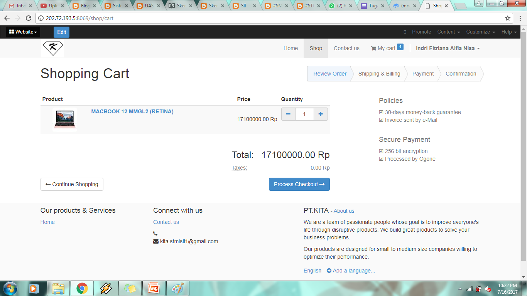Expand the Content dropdown menu

(x=448, y=32)
